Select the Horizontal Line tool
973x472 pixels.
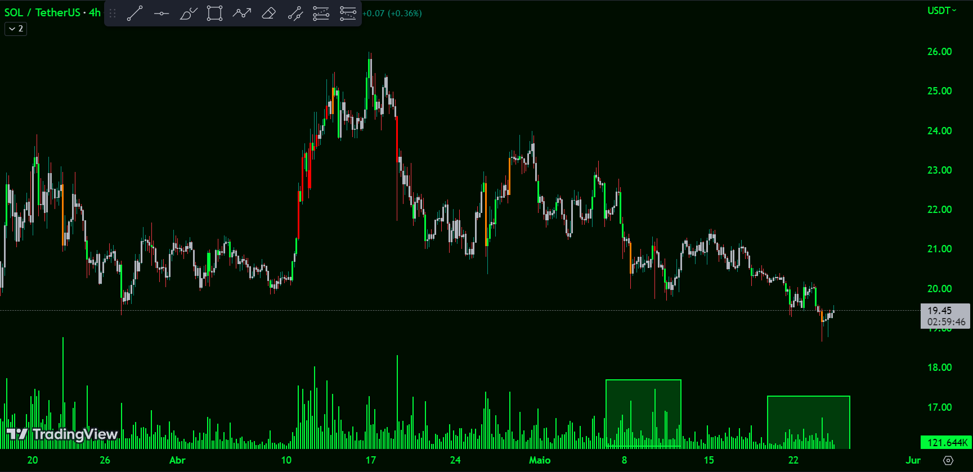coord(162,13)
